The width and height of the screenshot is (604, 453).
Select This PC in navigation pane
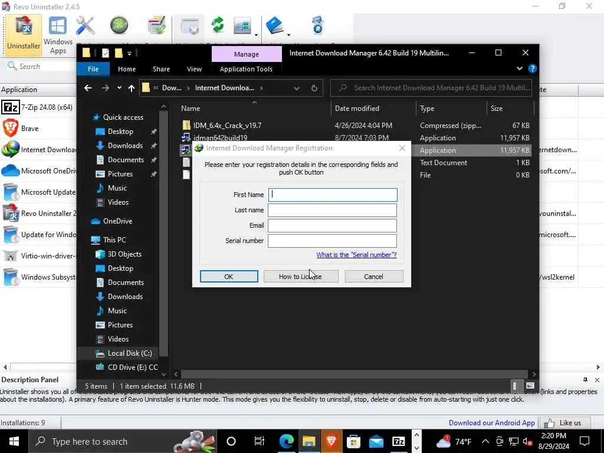pos(114,239)
